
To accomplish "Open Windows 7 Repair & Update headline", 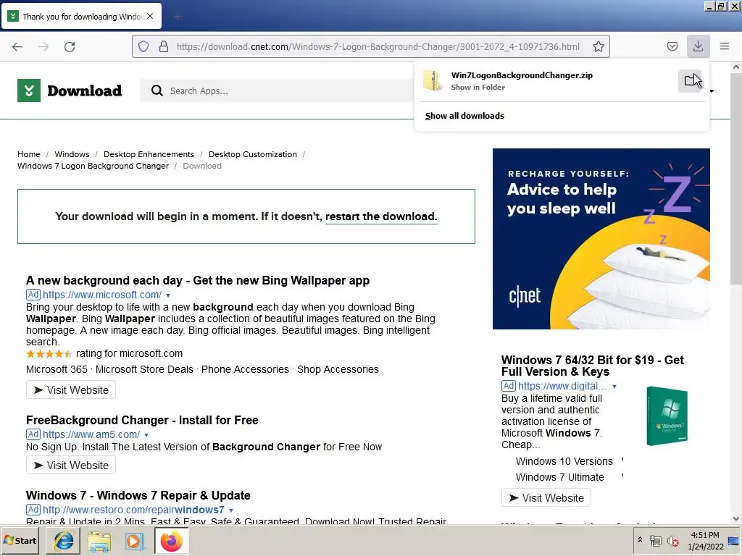I will tap(138, 495).
